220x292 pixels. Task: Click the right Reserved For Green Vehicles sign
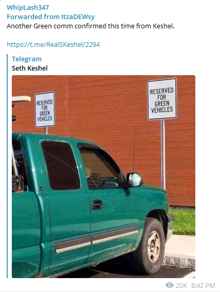[x=162, y=99]
